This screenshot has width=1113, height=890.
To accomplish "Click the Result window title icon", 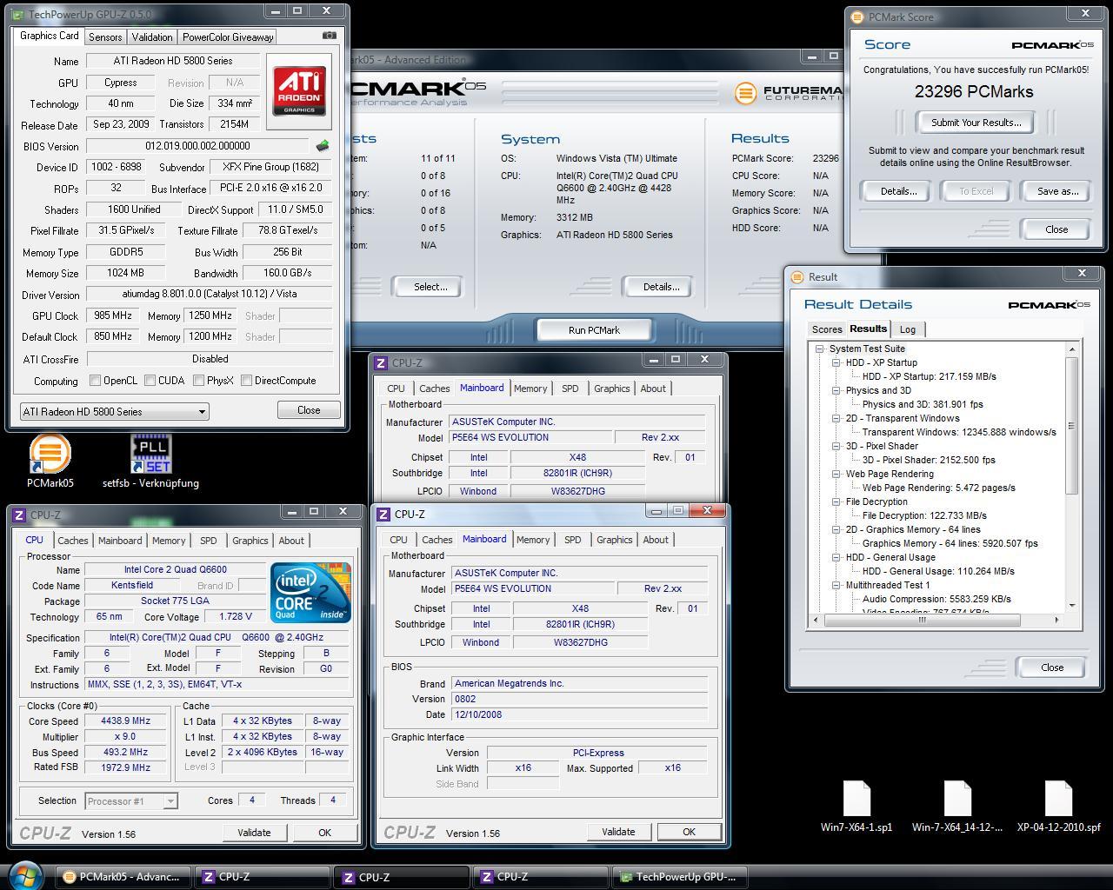I will 797,276.
